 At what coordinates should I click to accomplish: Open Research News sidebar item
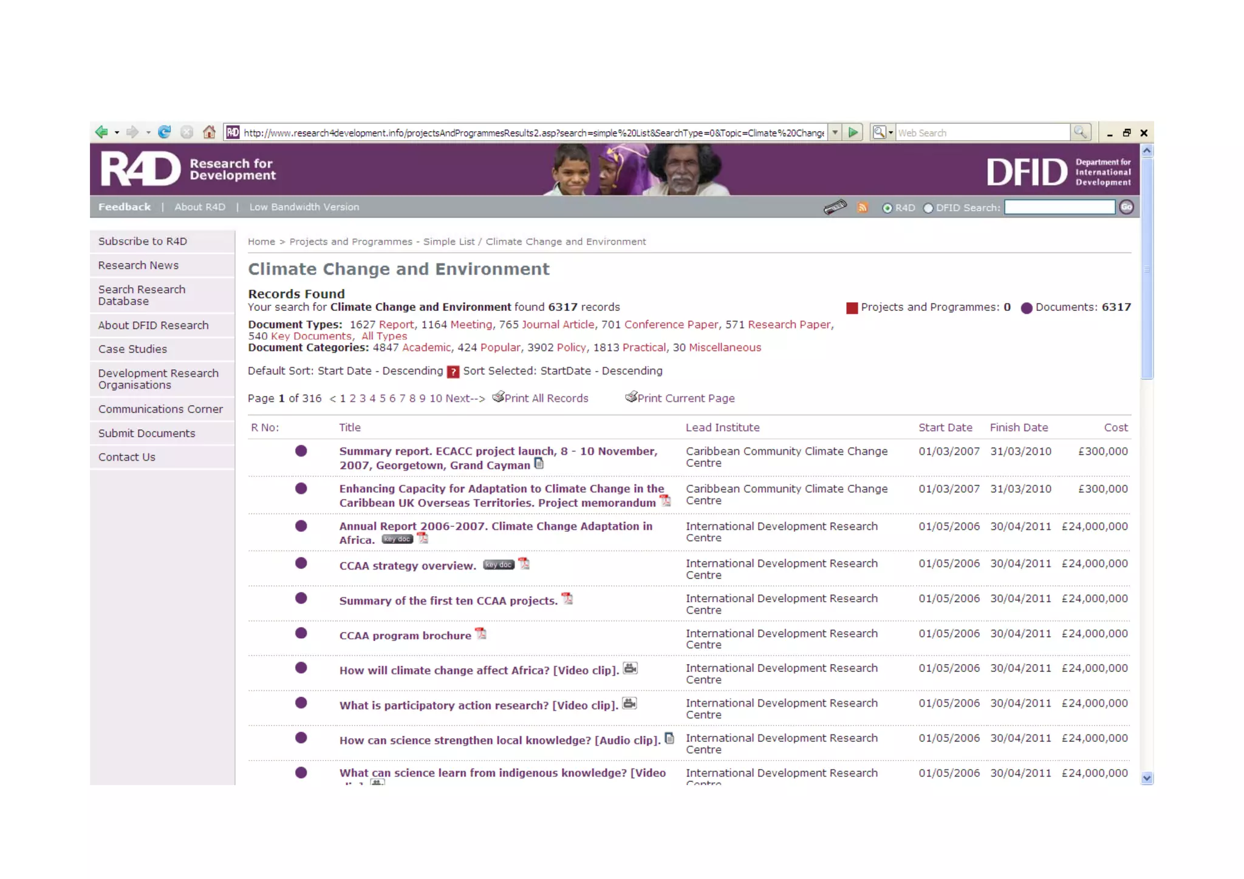click(162, 266)
